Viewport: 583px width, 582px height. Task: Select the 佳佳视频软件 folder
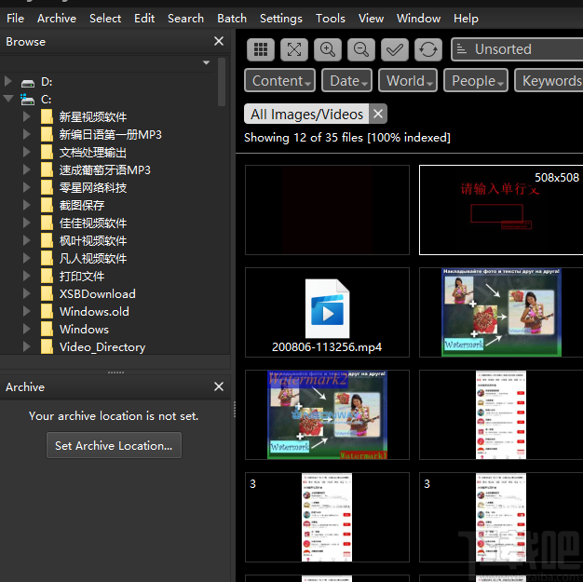click(x=93, y=223)
